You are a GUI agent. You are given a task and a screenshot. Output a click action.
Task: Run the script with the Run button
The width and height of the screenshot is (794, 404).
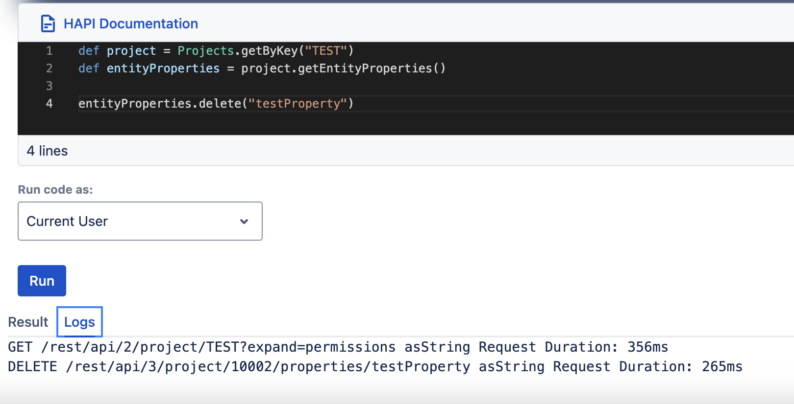(42, 281)
